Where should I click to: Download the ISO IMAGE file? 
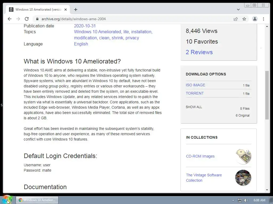(x=195, y=85)
